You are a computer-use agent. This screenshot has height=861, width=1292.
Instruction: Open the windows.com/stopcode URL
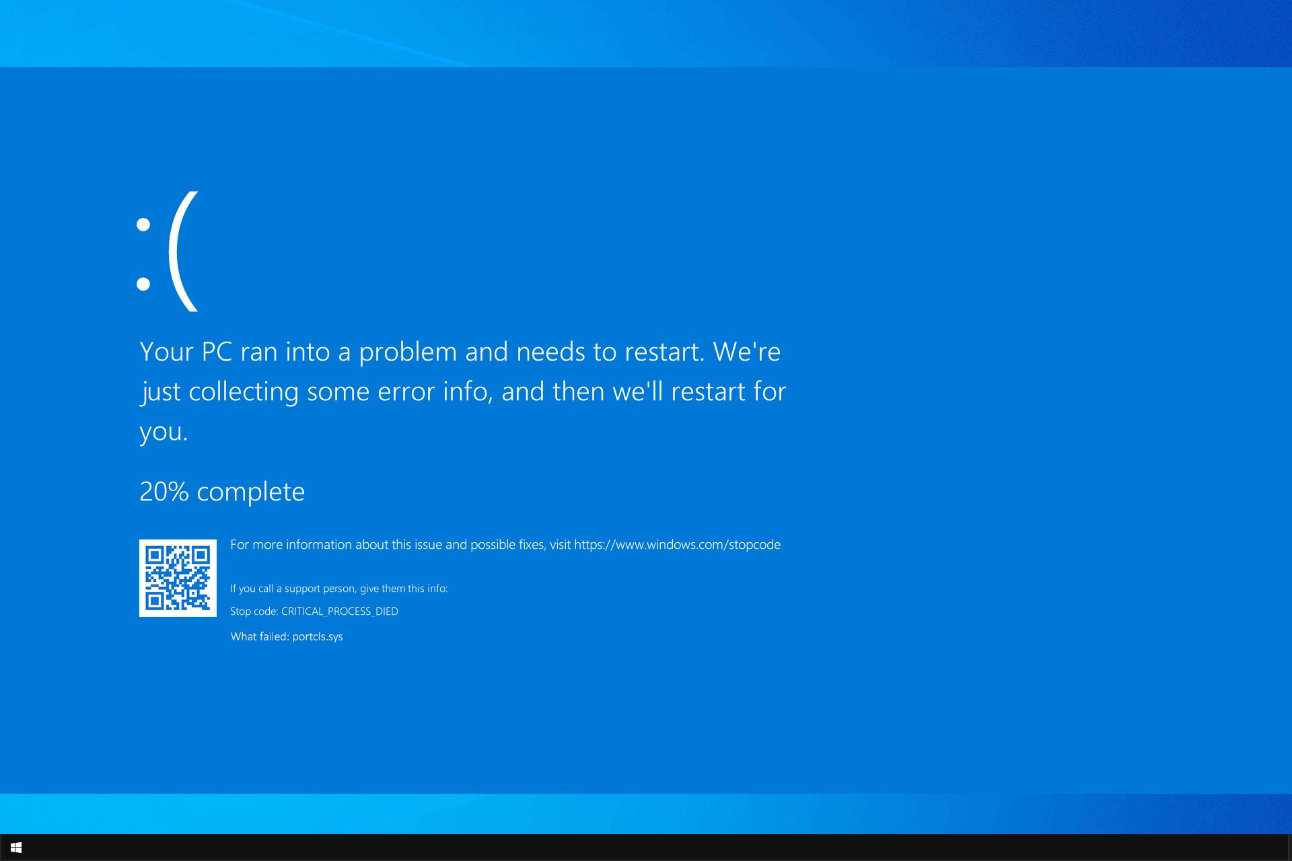[x=677, y=545]
